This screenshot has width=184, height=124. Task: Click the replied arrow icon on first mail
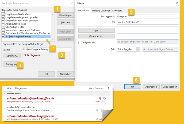click(104, 98)
